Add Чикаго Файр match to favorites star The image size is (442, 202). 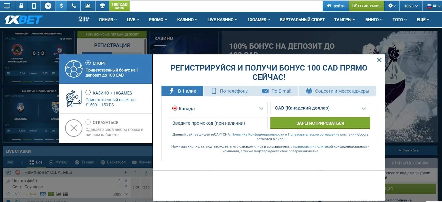8,194
